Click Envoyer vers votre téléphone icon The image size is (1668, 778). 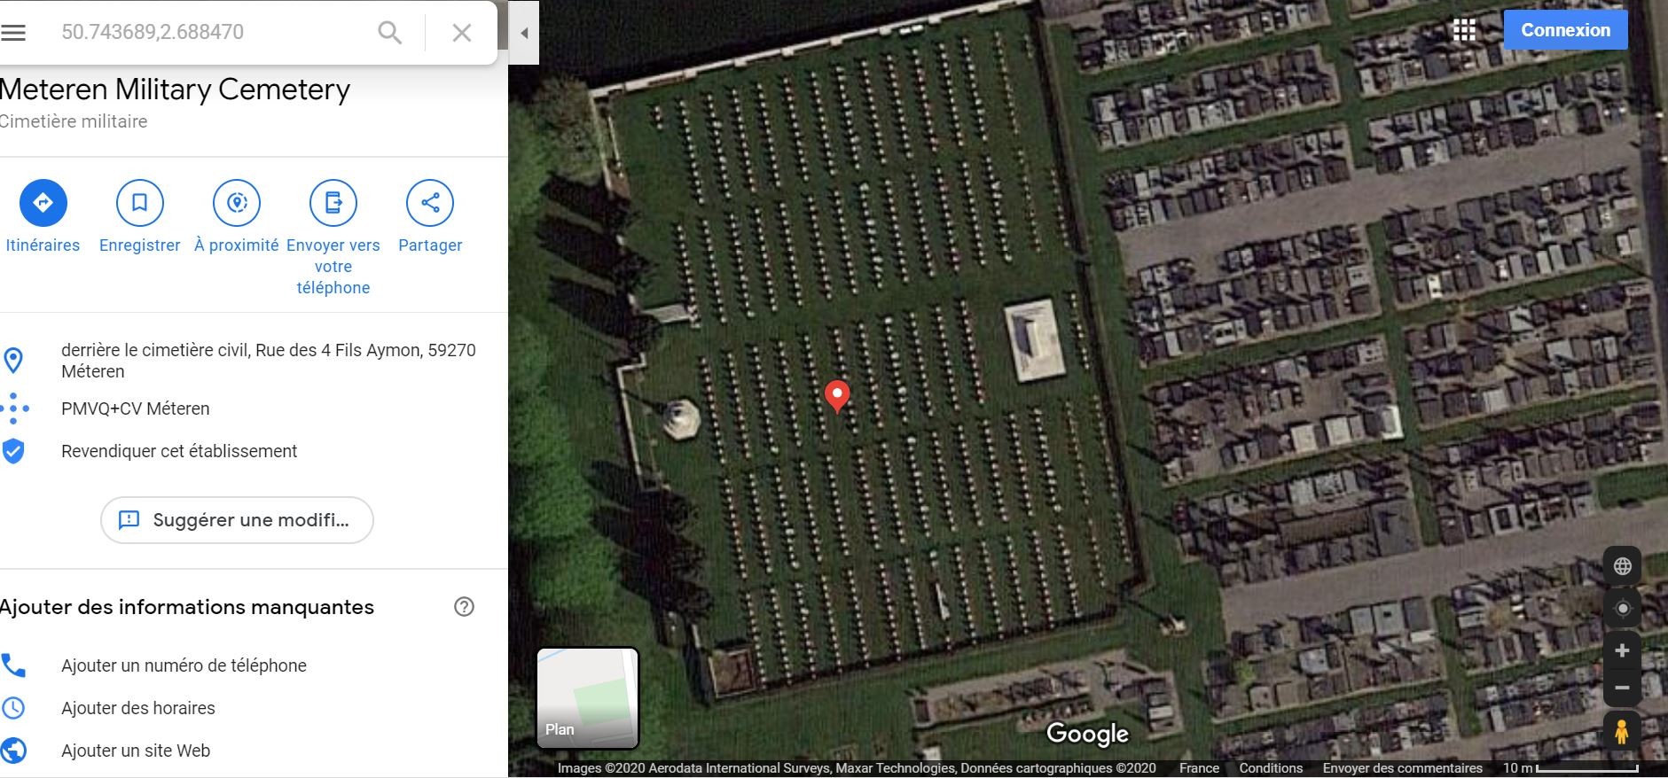pyautogui.click(x=333, y=203)
